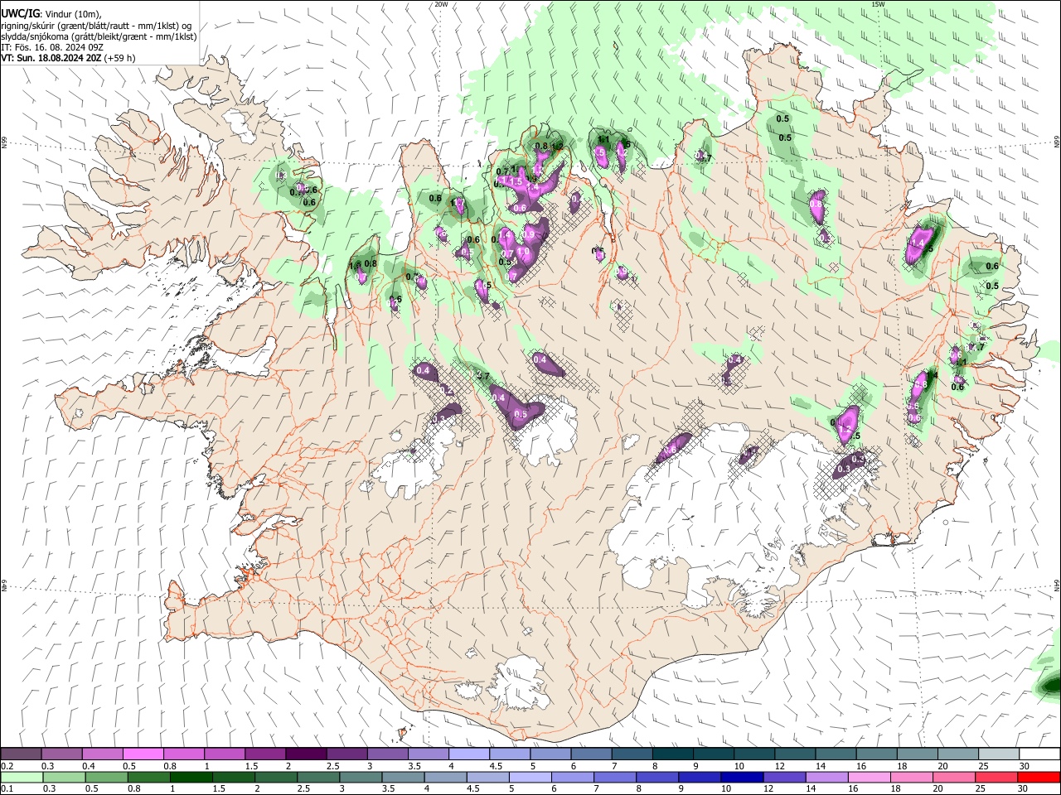Click the upper legend swatch beginning at 0.2
This screenshot has width=1061, height=795.
coord(21,754)
